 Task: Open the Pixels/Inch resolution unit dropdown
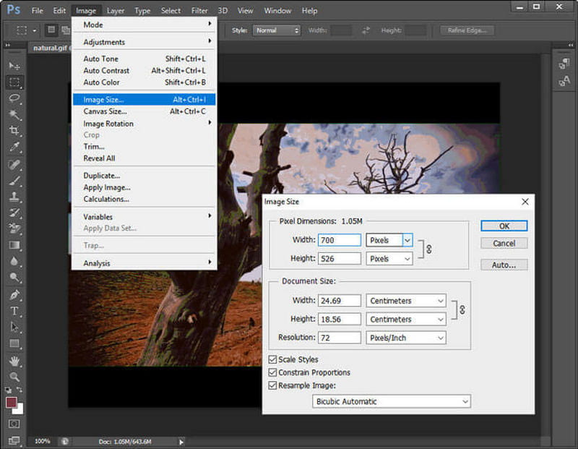[405, 338]
